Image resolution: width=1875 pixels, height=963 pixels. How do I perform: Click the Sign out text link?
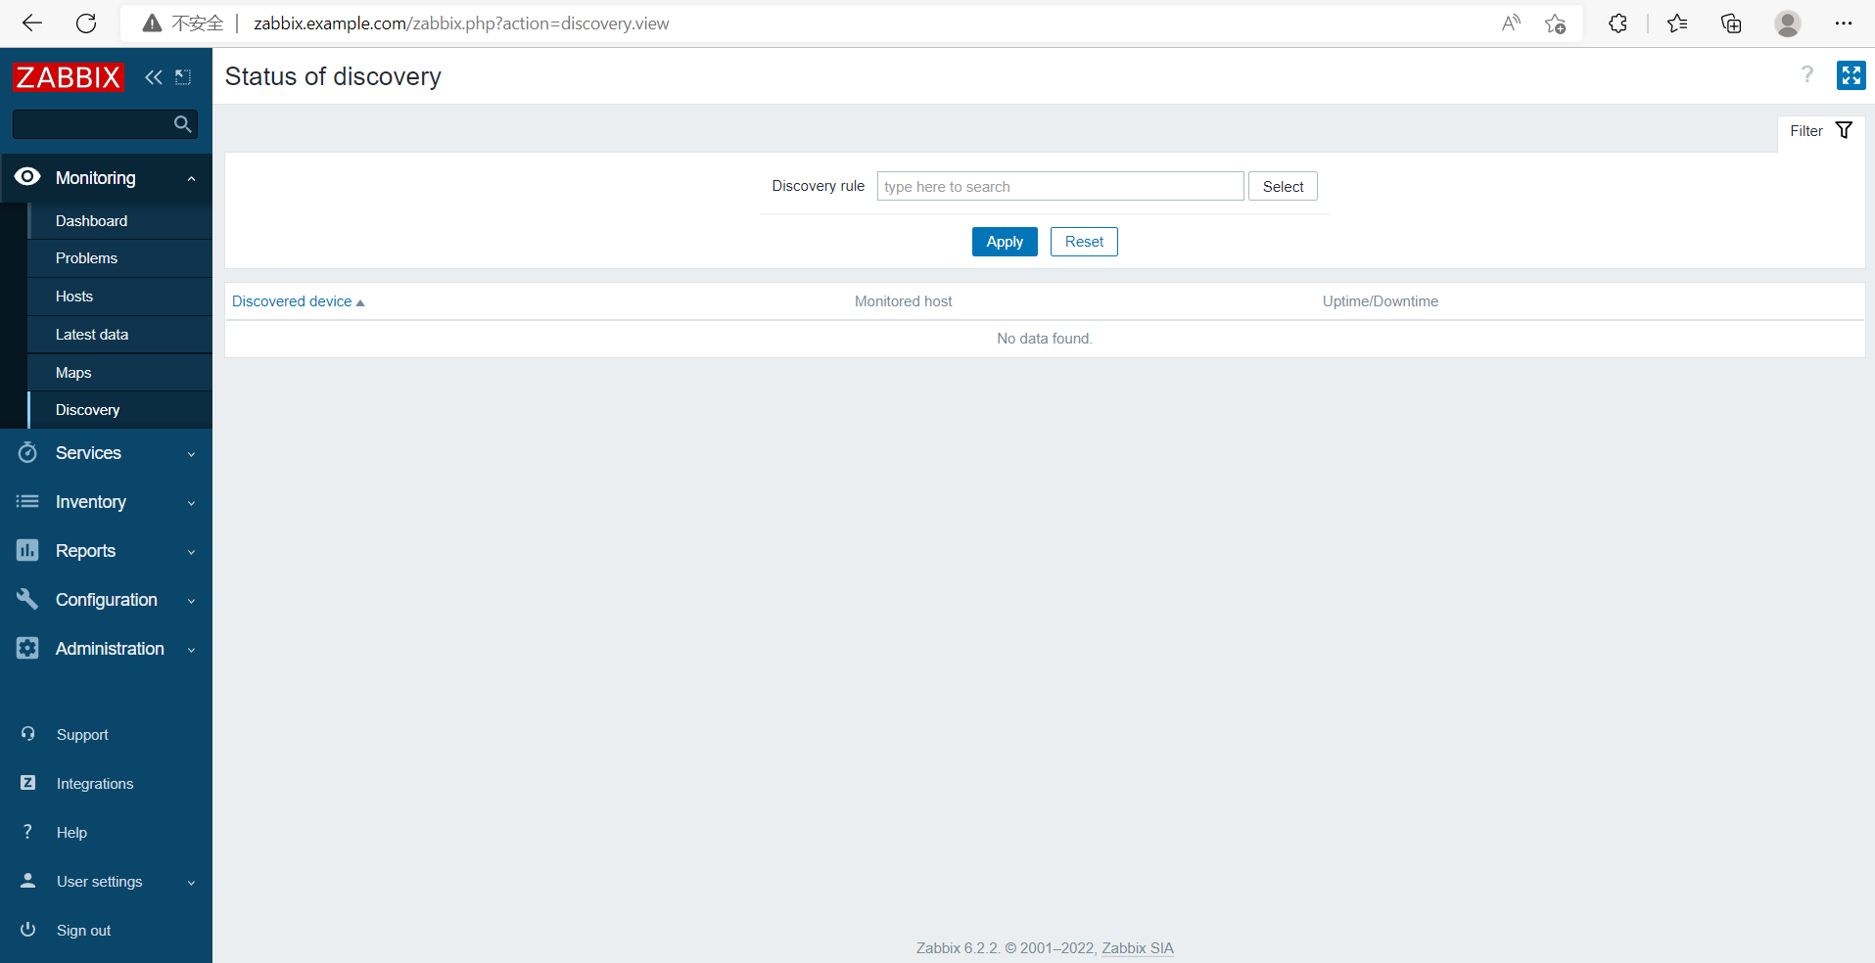tap(83, 931)
